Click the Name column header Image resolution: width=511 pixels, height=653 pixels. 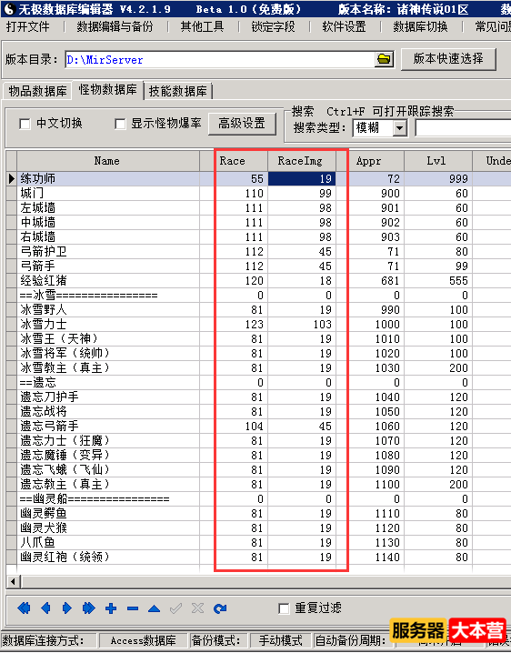[x=107, y=161]
